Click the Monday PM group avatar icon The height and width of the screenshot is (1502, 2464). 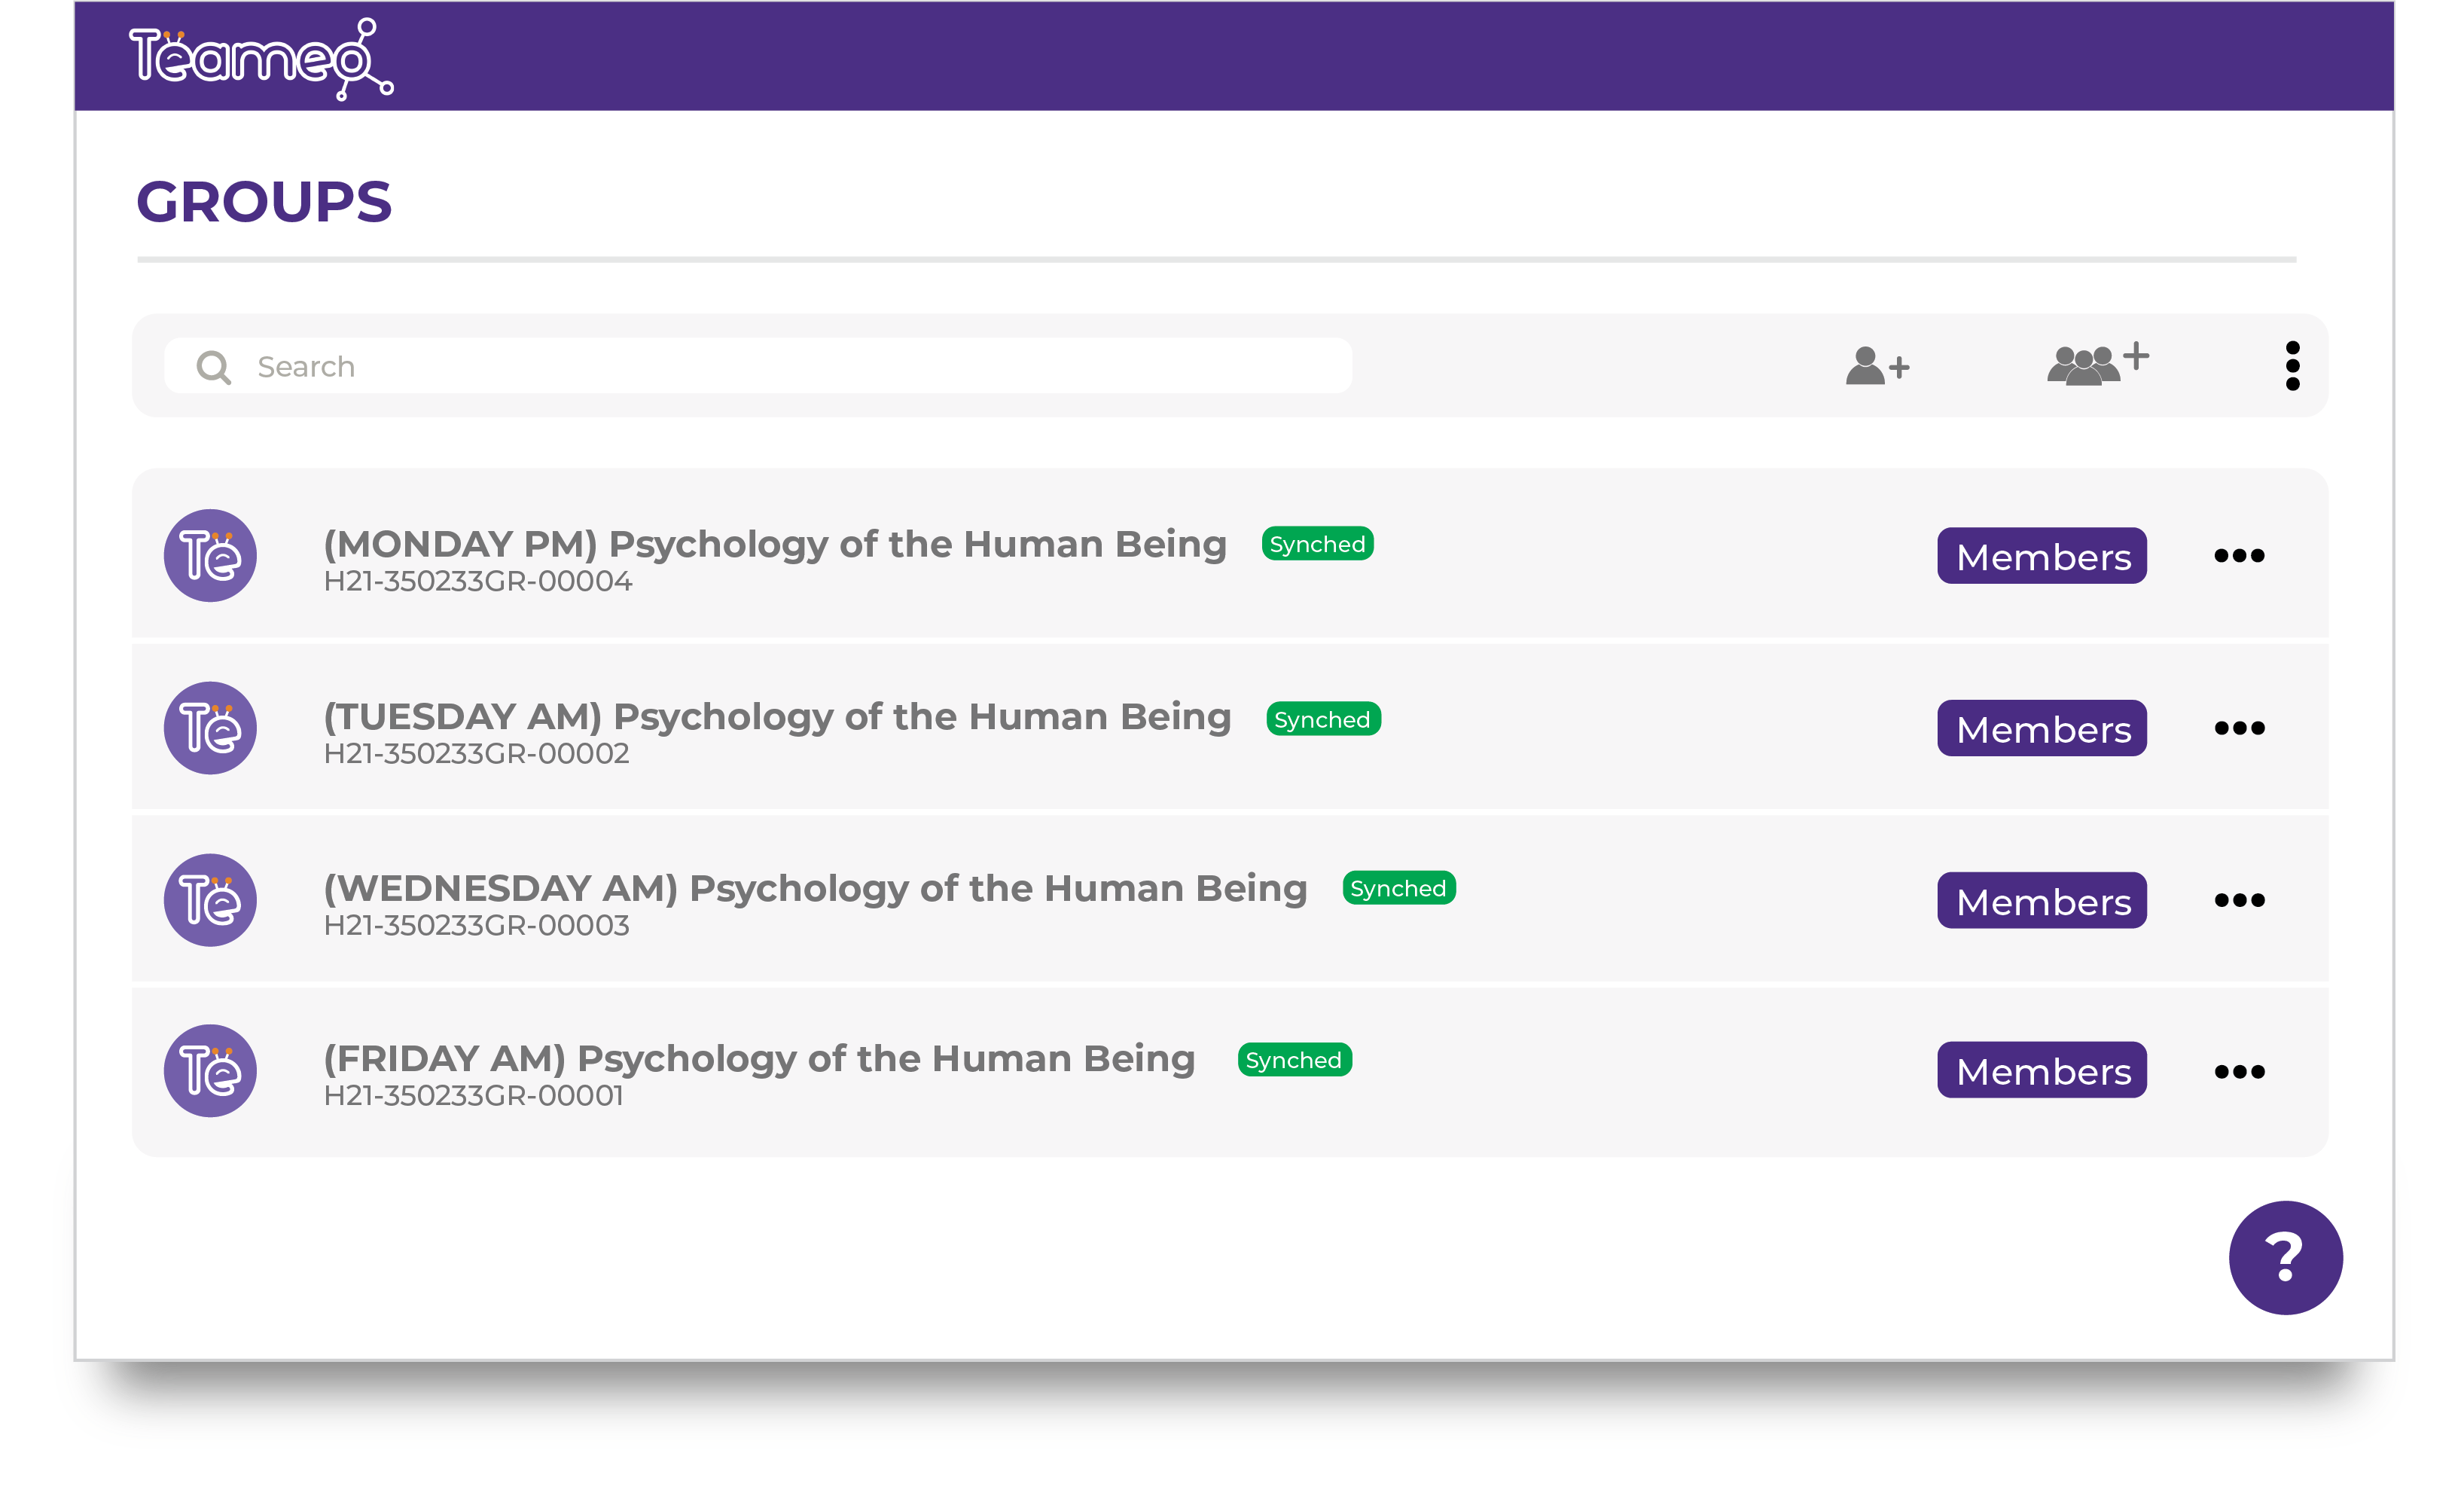pos(210,555)
